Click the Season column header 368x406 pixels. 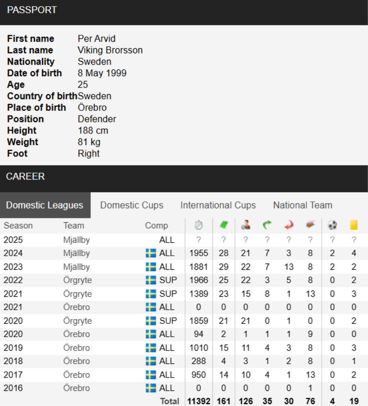click(18, 226)
